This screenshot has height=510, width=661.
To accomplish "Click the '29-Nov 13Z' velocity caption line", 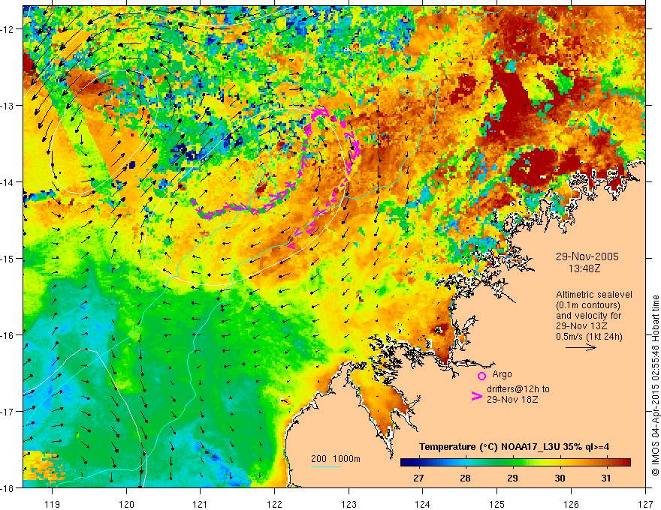I will (583, 326).
